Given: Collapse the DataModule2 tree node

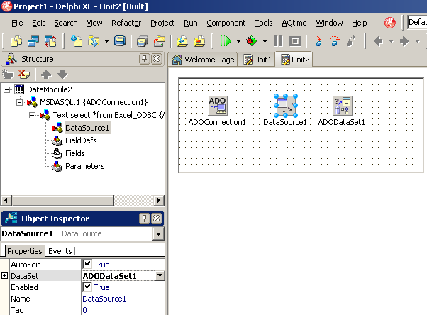Looking at the screenshot, I should (x=7, y=89).
